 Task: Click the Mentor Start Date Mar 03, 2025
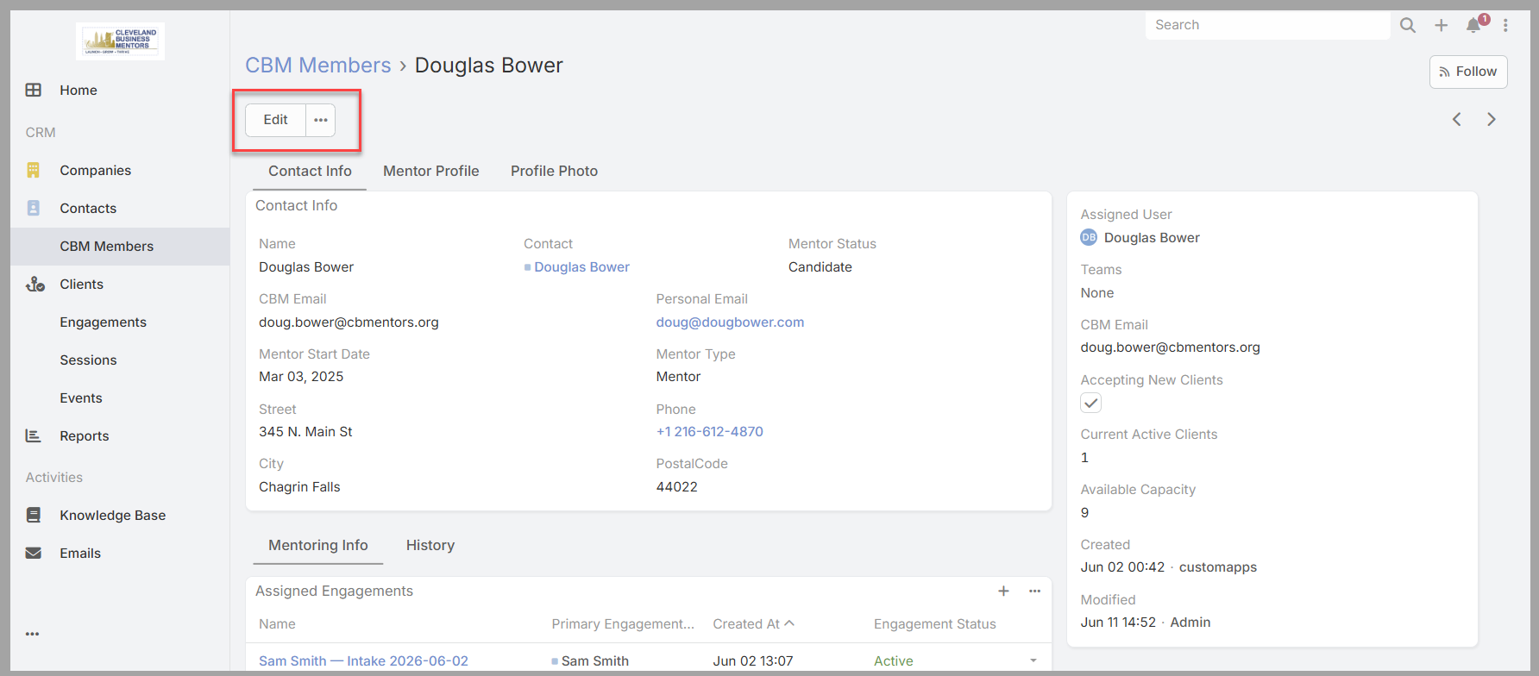coord(301,377)
